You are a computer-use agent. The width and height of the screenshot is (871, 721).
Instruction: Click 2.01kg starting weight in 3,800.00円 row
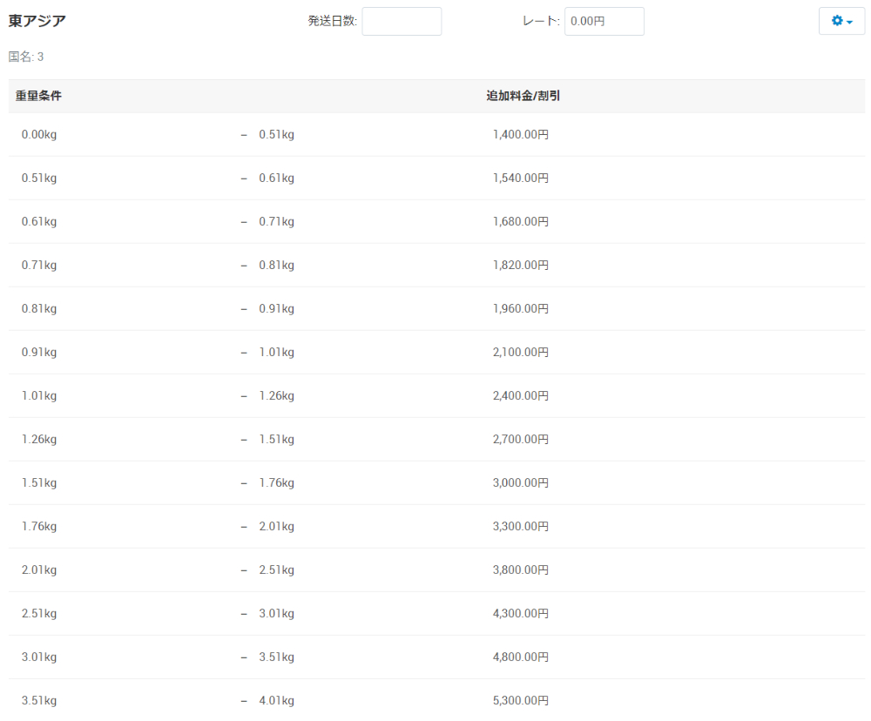[x=39, y=569]
